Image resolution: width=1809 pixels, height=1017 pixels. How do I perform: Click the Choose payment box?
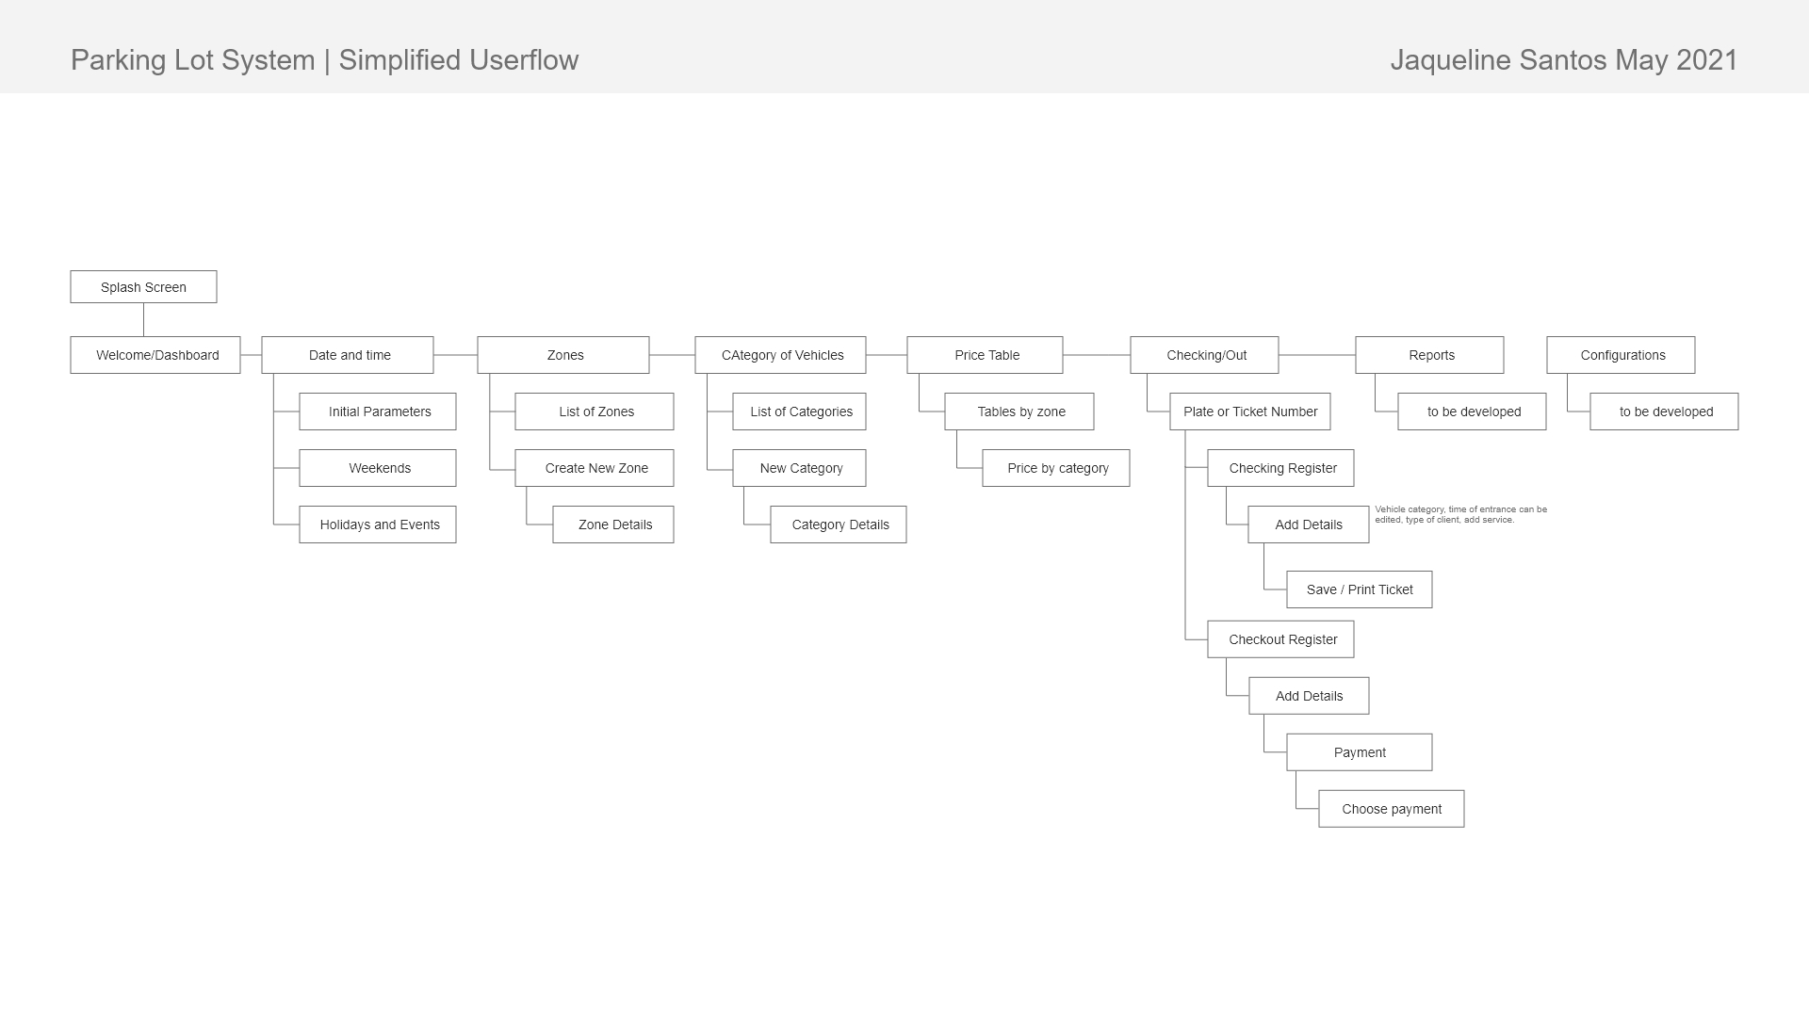[1392, 809]
